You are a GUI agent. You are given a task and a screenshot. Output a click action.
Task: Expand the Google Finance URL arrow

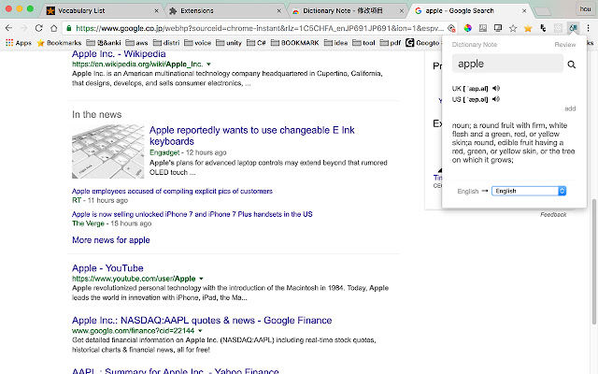200,330
